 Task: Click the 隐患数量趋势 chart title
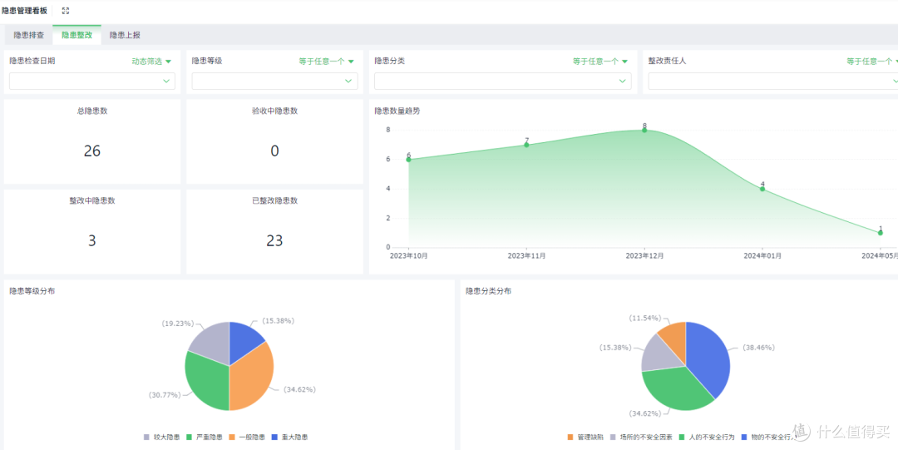[397, 111]
